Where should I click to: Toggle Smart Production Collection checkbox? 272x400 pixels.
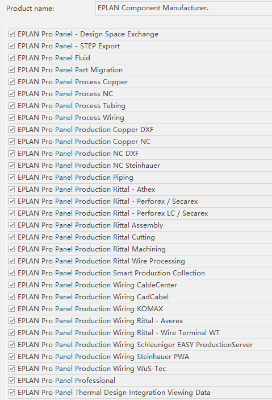pyautogui.click(x=12, y=273)
